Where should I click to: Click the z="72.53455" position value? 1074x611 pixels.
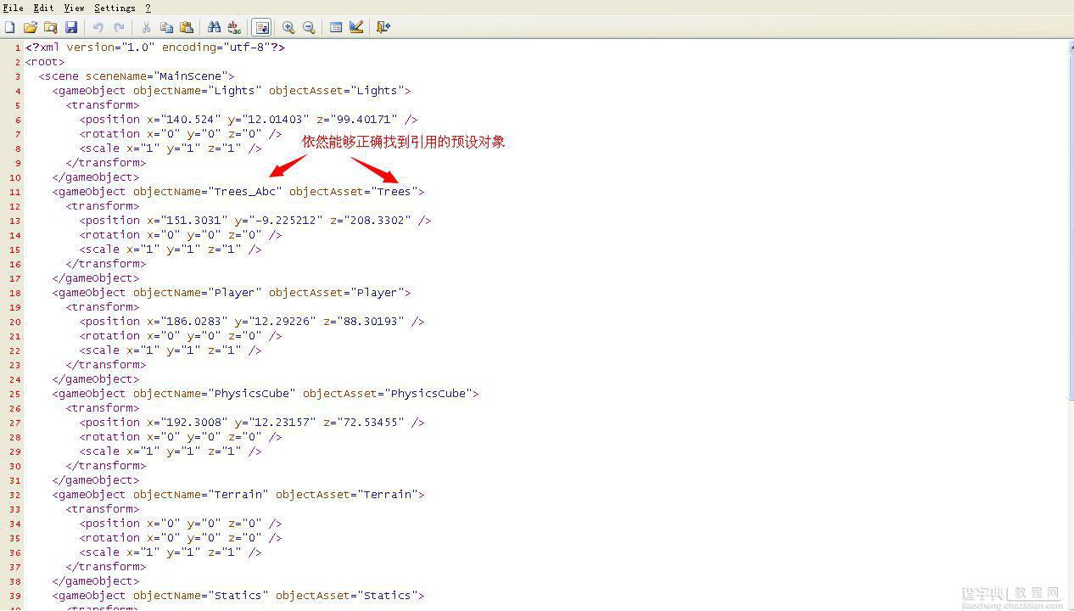(x=366, y=423)
